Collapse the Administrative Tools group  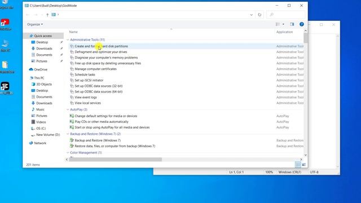(68, 40)
